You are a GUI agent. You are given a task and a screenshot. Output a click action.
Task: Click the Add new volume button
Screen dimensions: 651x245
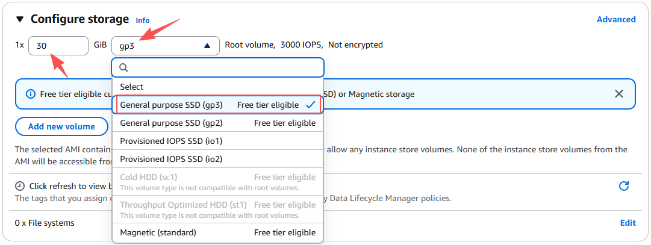point(61,126)
